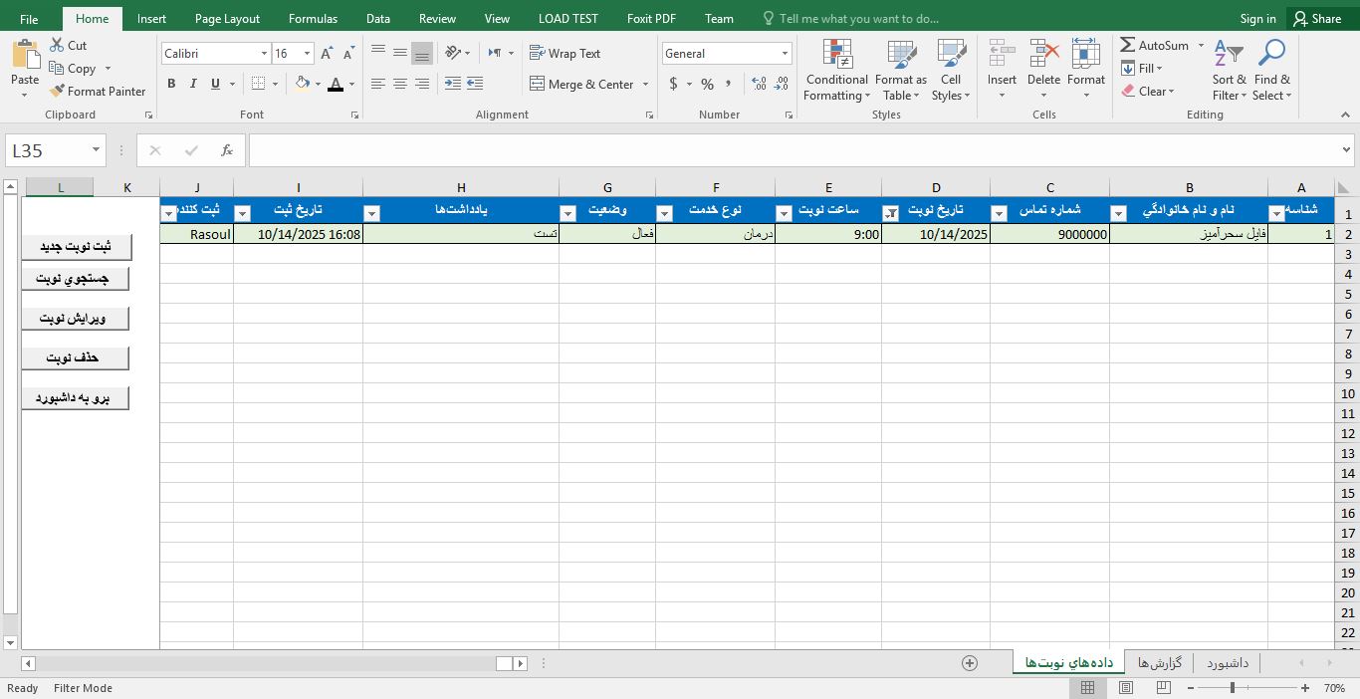Add a new sheet with plus icon
The height and width of the screenshot is (699, 1360).
coord(969,663)
